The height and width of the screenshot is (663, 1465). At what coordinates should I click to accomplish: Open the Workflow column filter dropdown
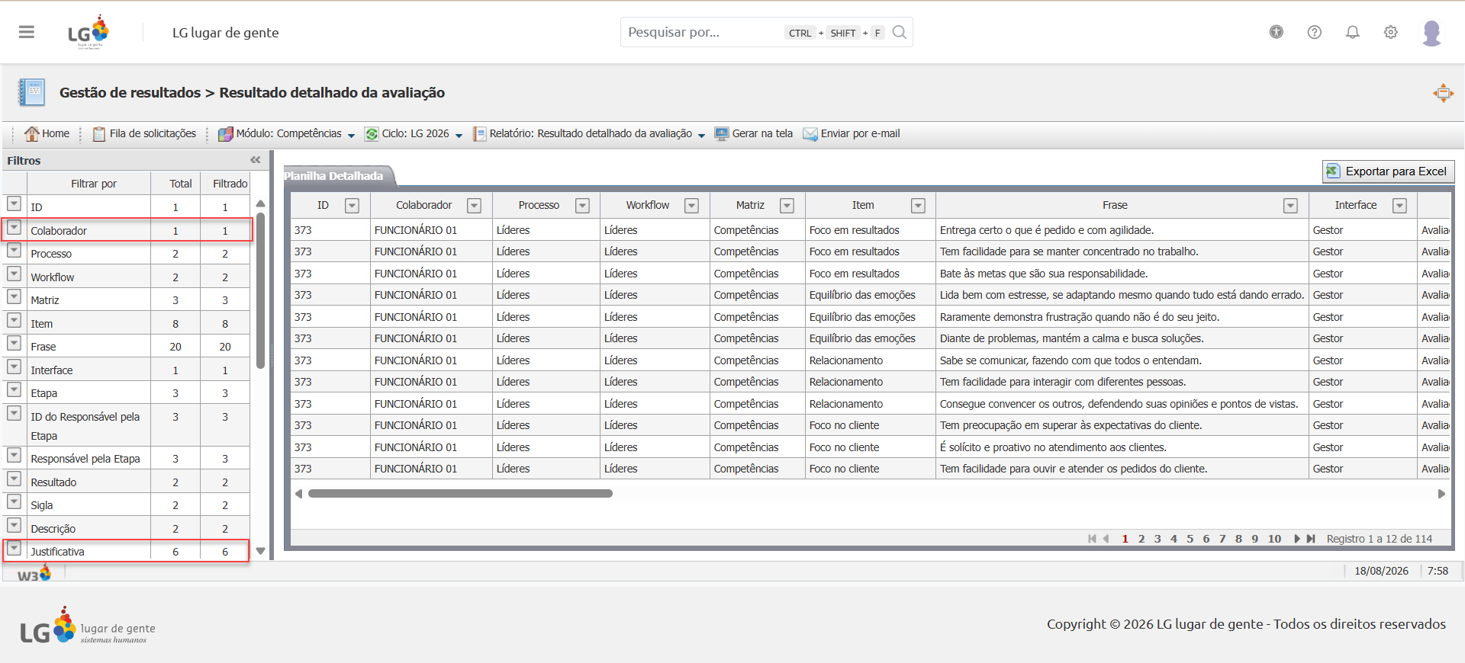[x=691, y=206]
